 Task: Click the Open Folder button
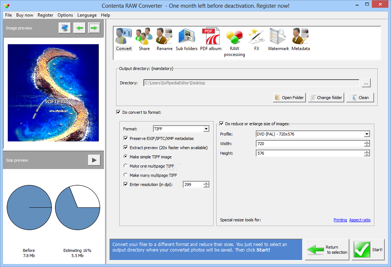(x=290, y=98)
